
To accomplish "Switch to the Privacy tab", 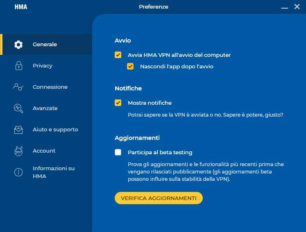I will 46,66.
